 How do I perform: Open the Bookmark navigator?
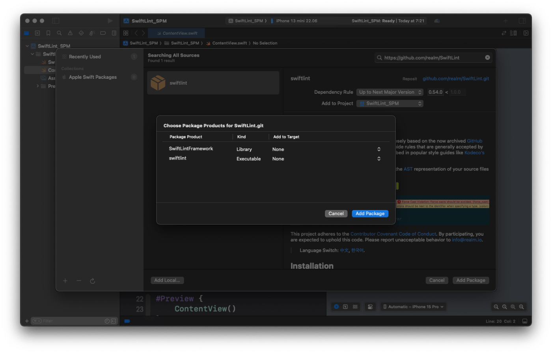[48, 33]
